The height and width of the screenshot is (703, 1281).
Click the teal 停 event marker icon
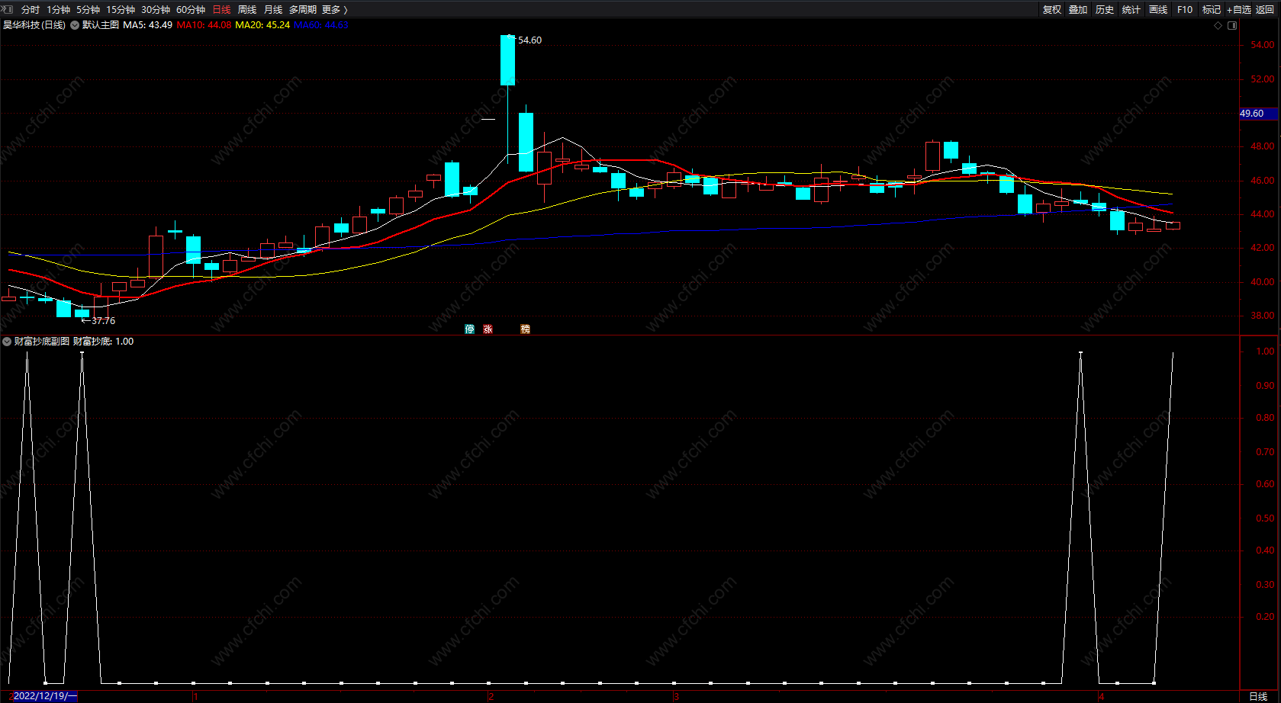[470, 329]
